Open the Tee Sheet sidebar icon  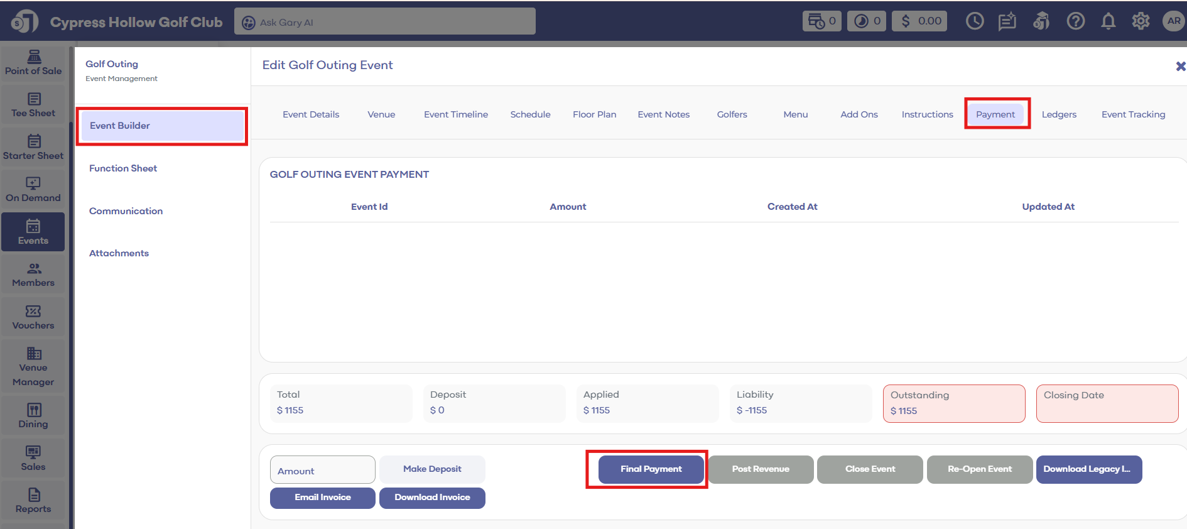(33, 105)
